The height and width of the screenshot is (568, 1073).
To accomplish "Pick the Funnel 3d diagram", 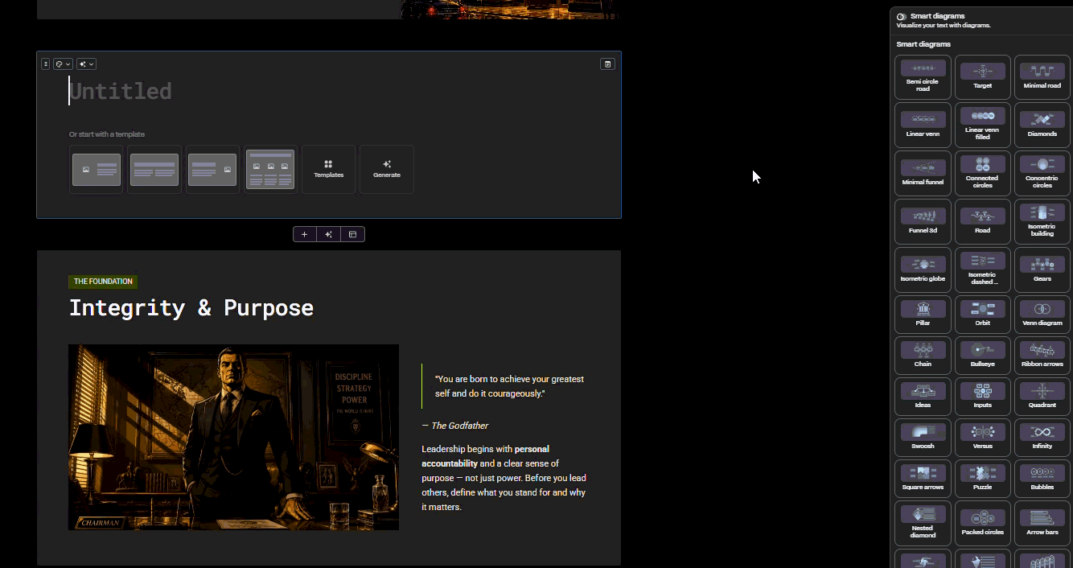I will point(923,222).
